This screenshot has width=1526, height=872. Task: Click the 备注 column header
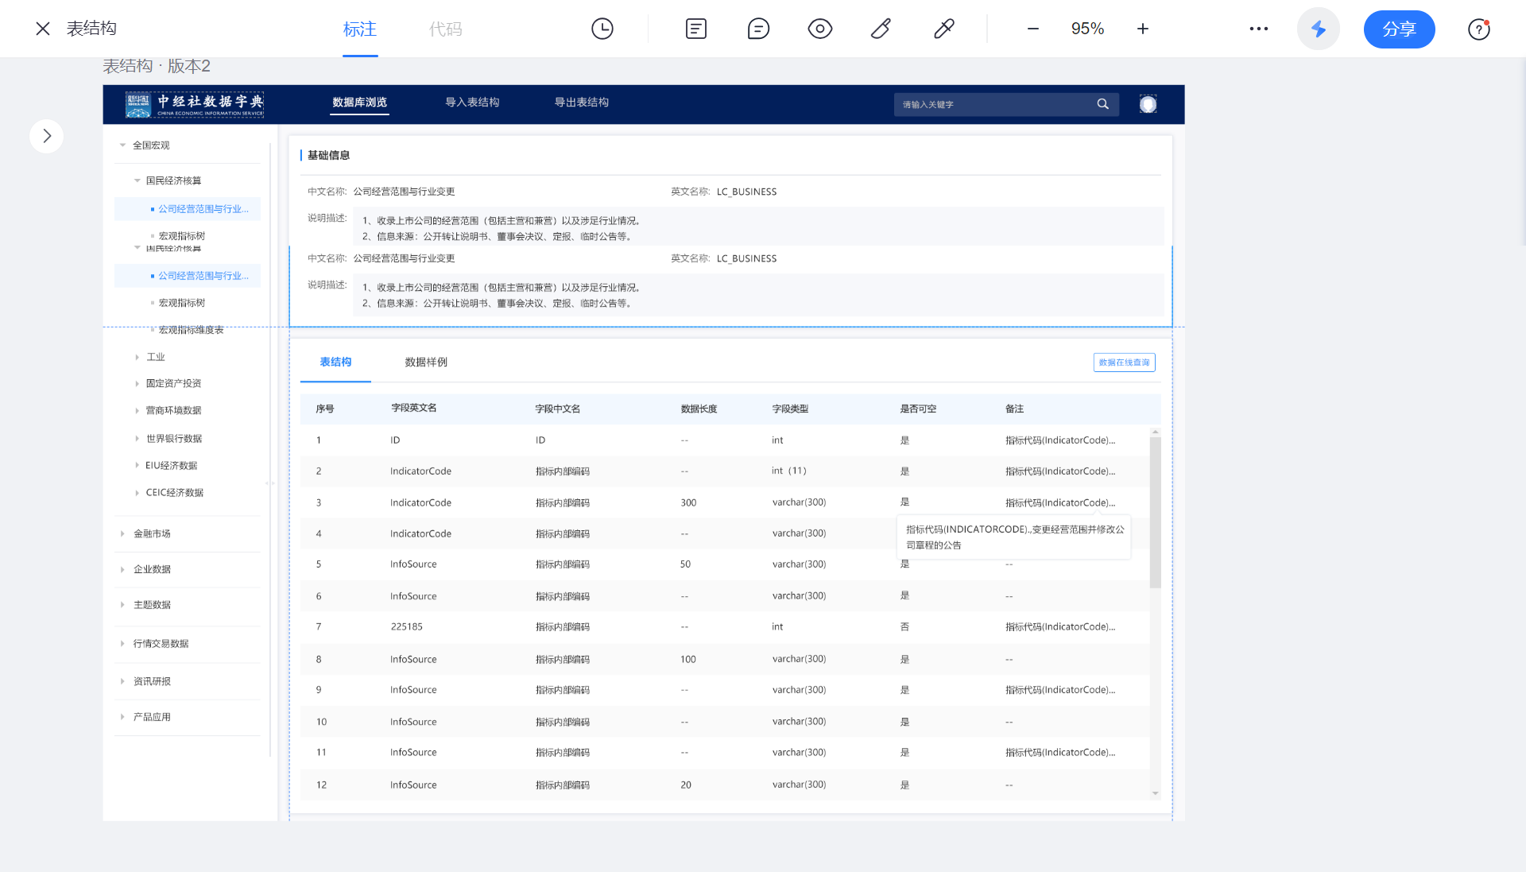click(1014, 409)
